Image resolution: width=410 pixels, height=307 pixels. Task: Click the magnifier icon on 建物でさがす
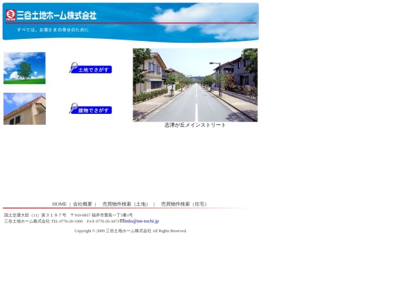click(x=73, y=108)
